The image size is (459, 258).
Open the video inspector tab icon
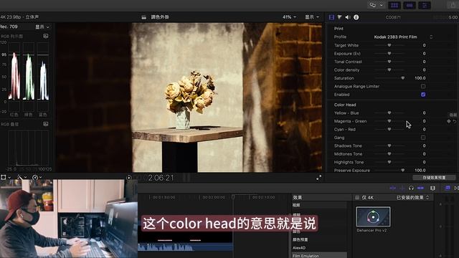click(331, 17)
